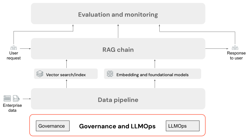The width and height of the screenshot is (250, 140).
Task: Click the Enterprise data chart document icon
Action: (x=16, y=99)
